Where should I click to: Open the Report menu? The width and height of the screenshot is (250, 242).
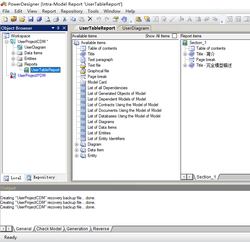point(49,11)
